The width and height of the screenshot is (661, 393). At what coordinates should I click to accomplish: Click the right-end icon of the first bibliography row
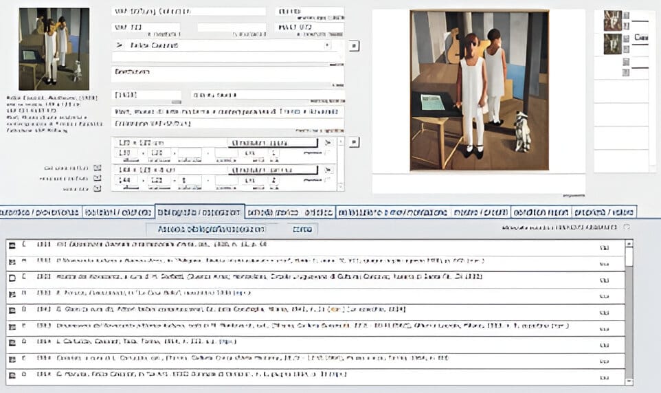(605, 245)
